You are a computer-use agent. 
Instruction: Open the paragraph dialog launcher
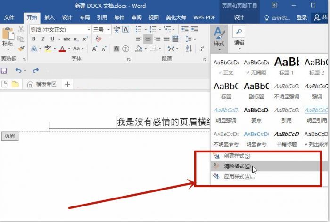(x=205, y=60)
